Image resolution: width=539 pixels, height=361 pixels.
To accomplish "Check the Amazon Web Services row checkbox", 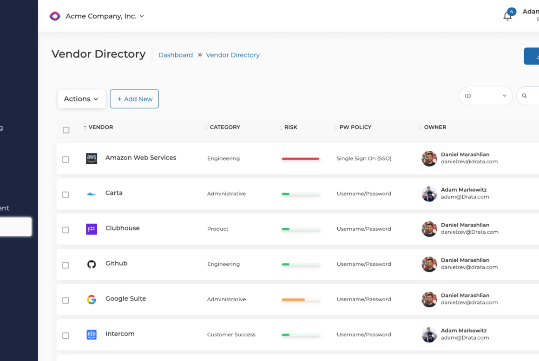I will coord(66,160).
